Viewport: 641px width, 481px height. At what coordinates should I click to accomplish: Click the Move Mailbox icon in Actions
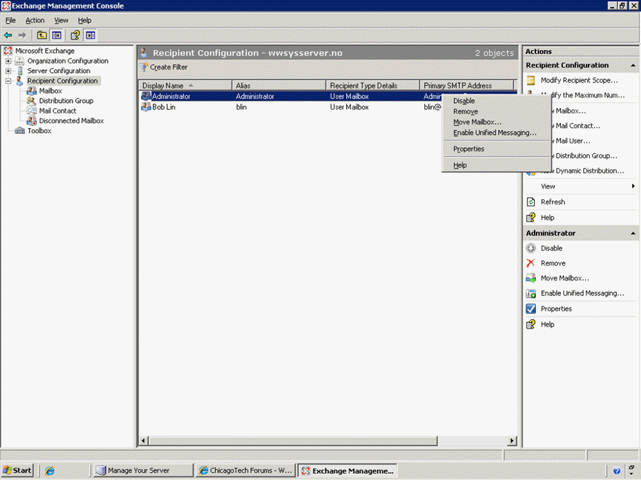pyautogui.click(x=531, y=278)
